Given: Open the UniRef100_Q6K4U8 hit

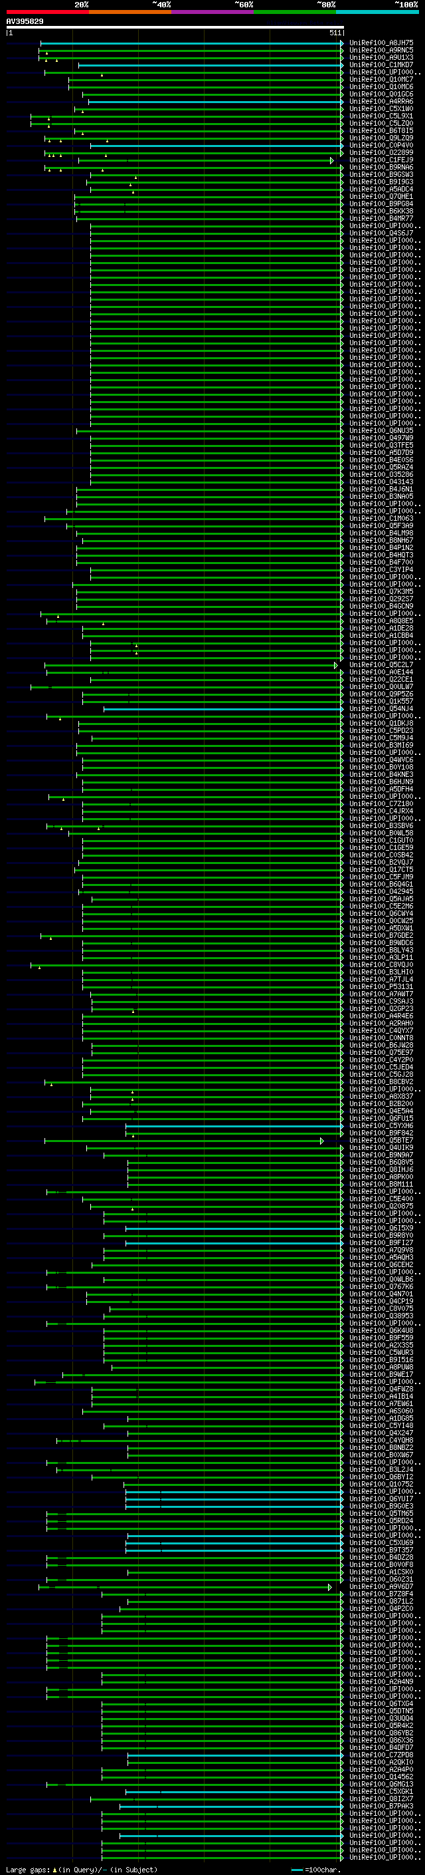Looking at the screenshot, I should pos(381,1330).
